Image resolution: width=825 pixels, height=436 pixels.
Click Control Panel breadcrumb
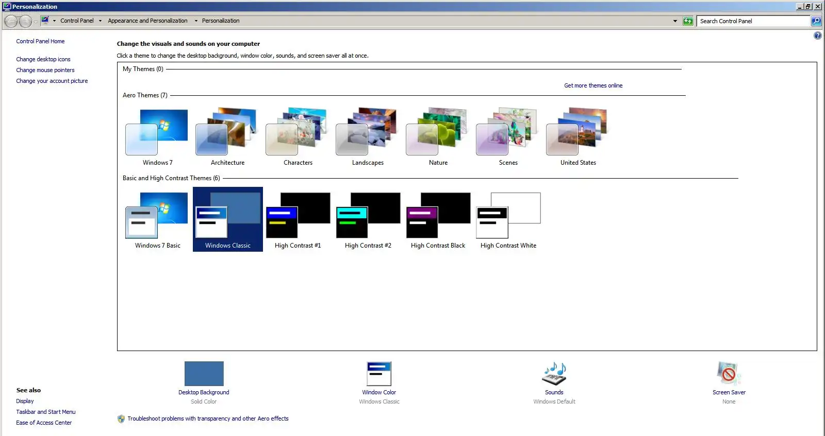click(x=77, y=21)
